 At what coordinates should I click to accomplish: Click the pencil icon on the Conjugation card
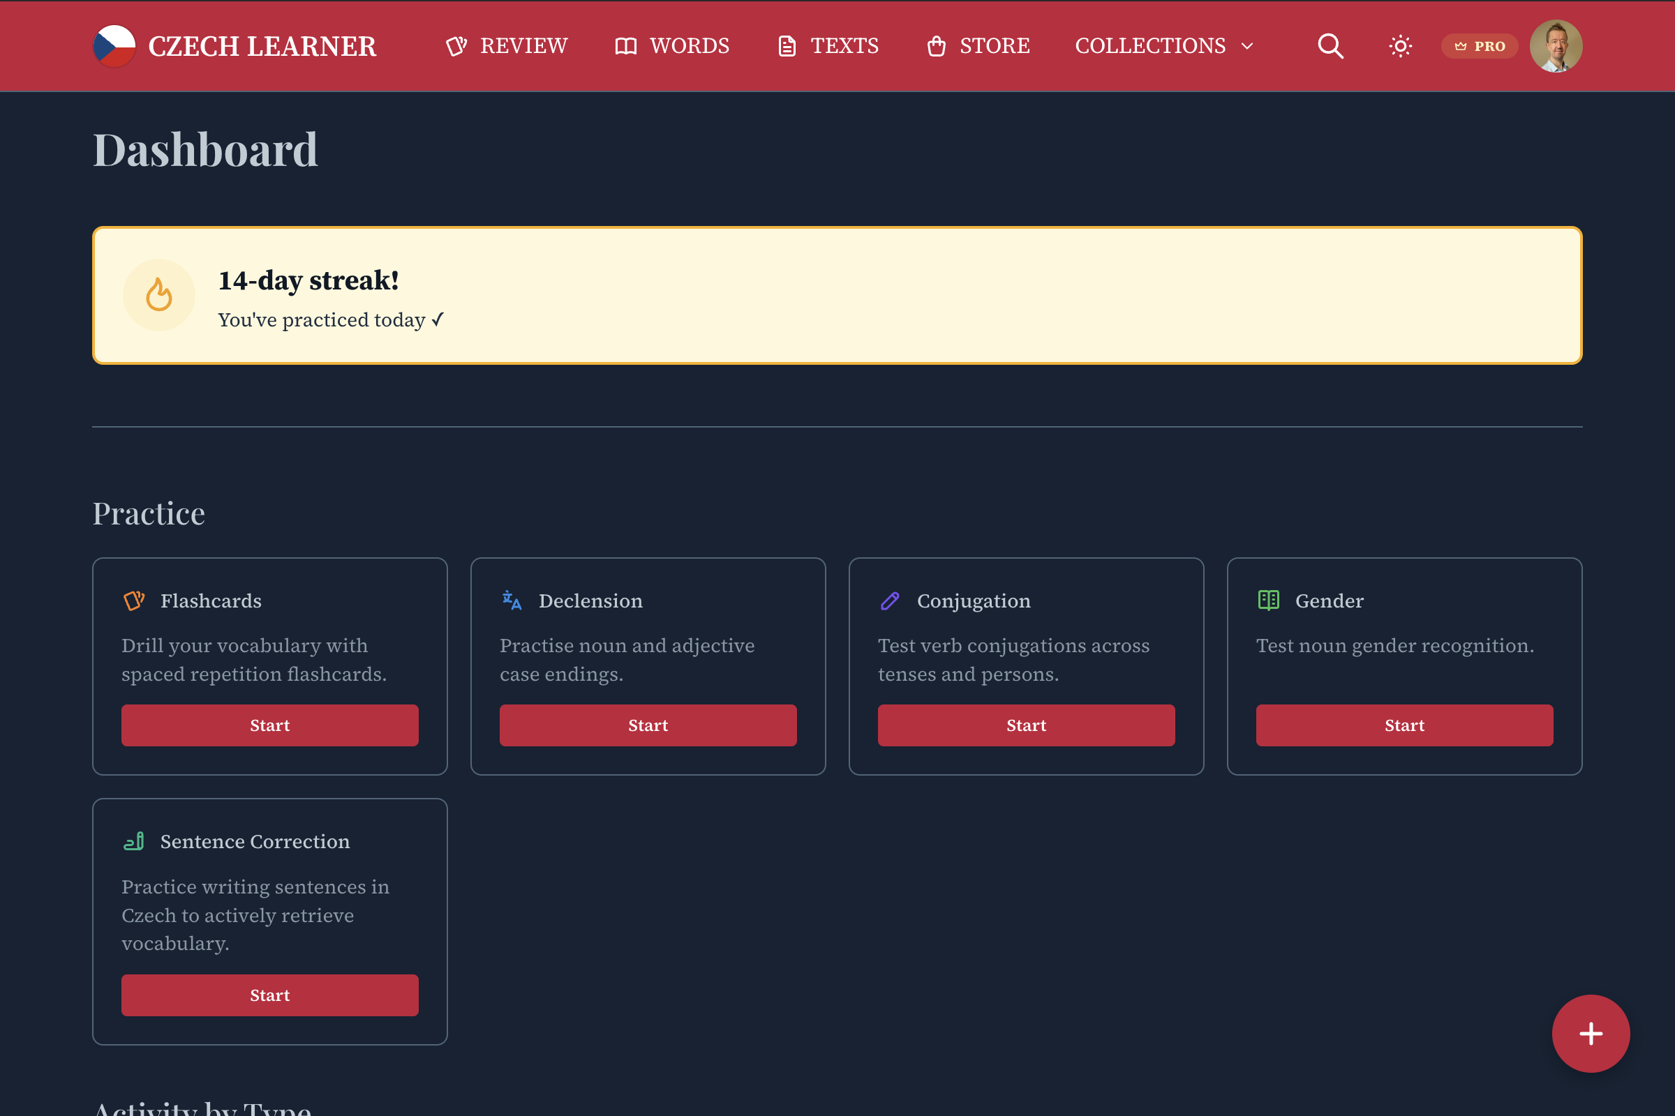click(889, 600)
